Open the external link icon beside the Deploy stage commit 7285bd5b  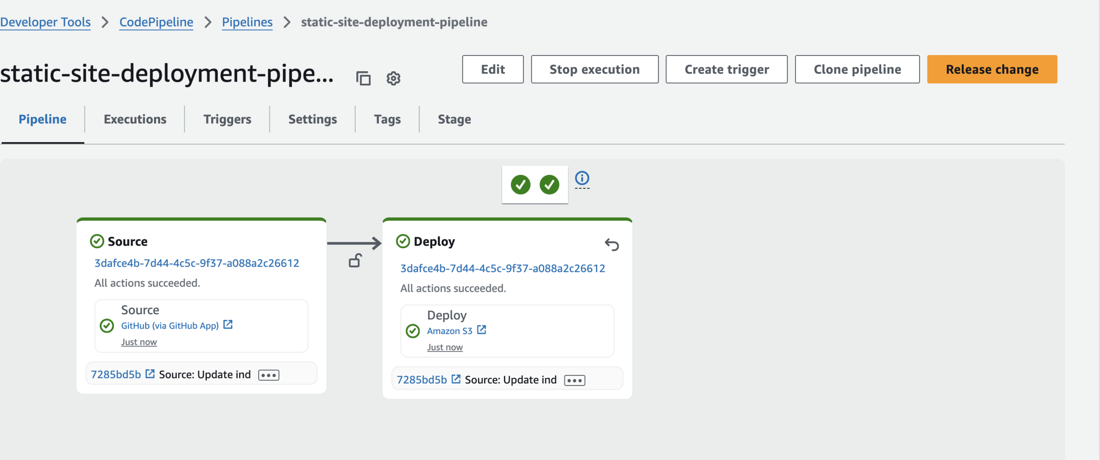[456, 379]
